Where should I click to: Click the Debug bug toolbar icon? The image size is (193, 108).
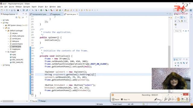click(x=36, y=10)
